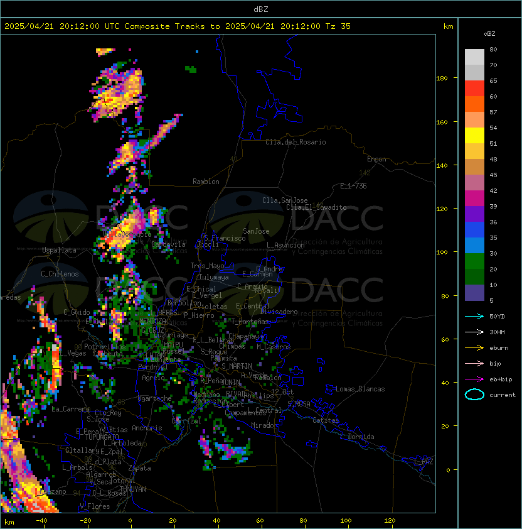This screenshot has height=529, width=522.
Task: Select the 65 dBZ red swatch
Action: 474,88
